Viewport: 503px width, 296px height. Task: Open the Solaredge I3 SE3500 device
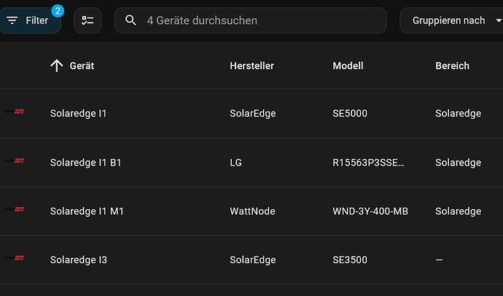(251, 260)
